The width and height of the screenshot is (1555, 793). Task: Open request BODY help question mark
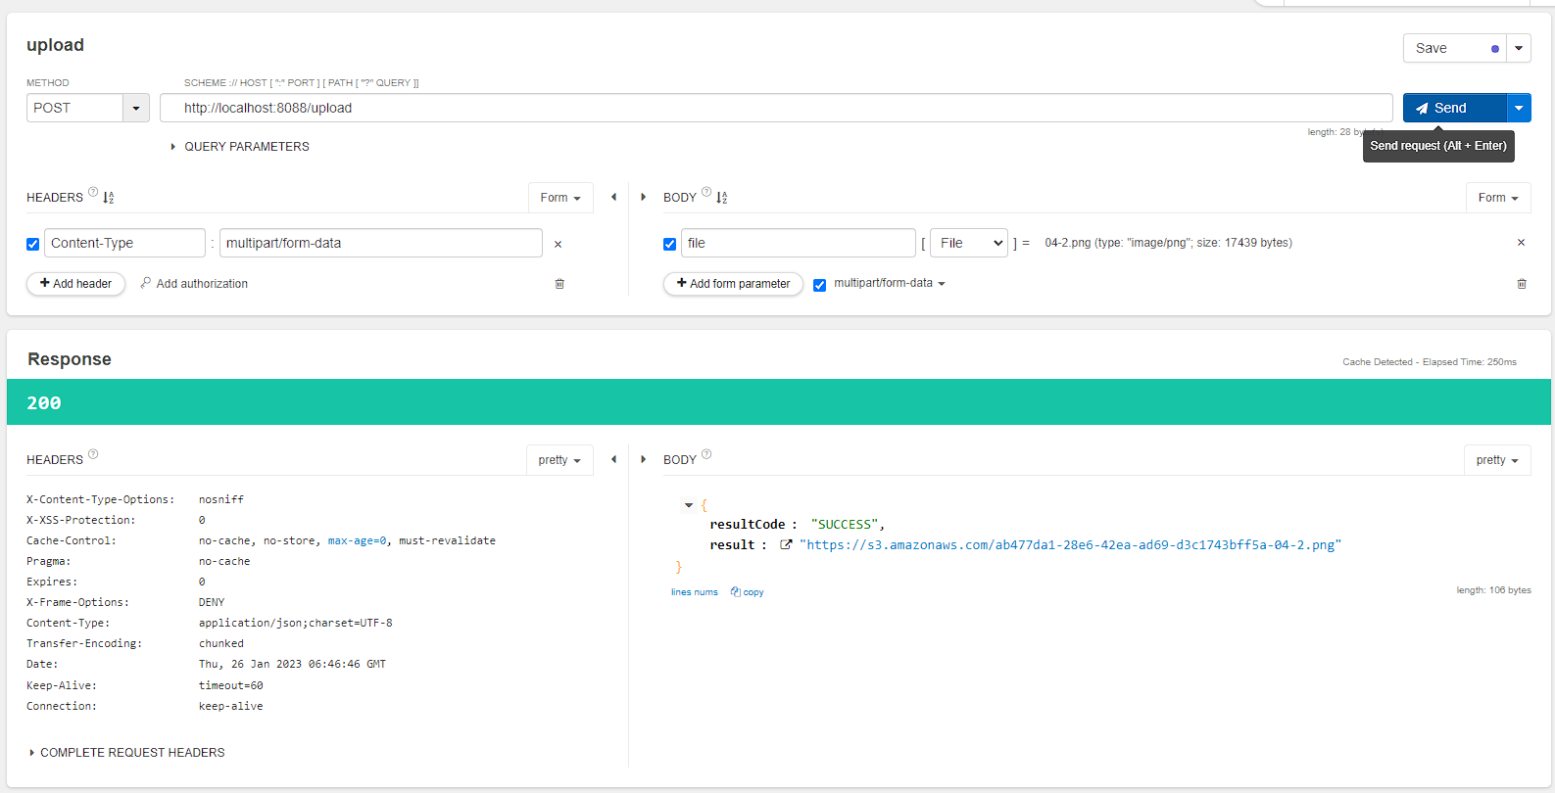(x=706, y=192)
